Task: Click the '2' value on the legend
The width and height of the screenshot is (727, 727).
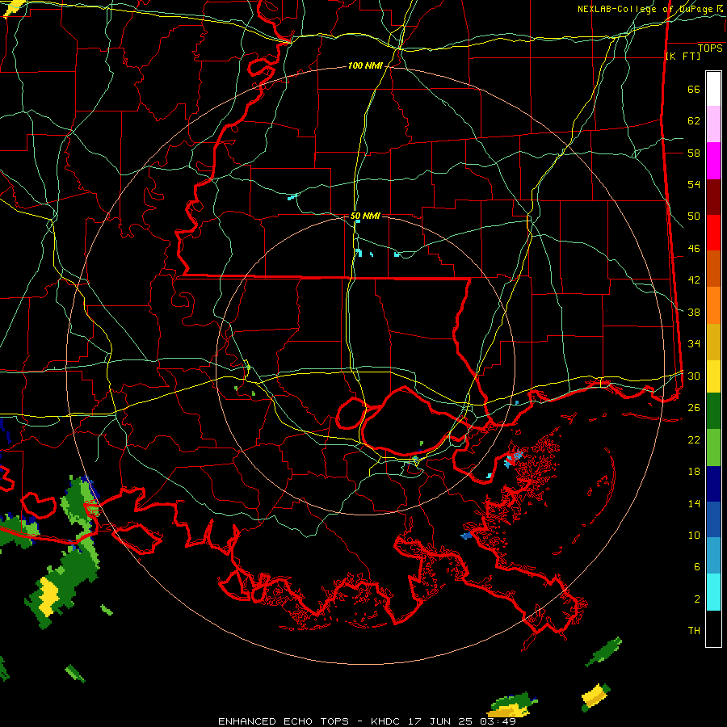Action: pyautogui.click(x=697, y=599)
